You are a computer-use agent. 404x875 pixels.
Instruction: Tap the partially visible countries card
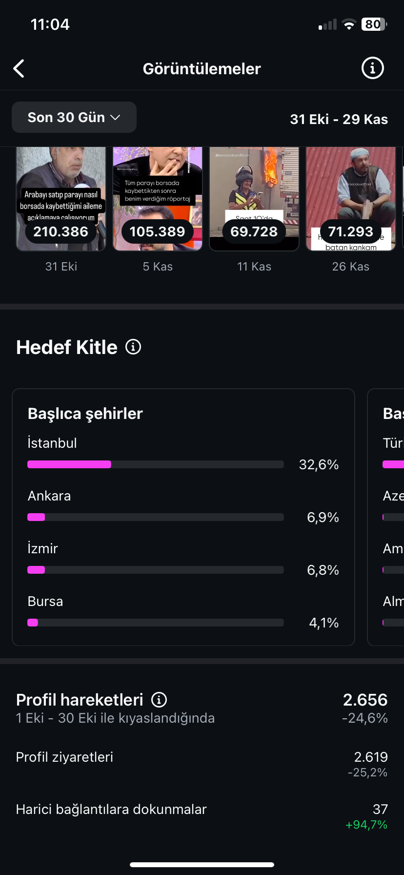click(386, 517)
